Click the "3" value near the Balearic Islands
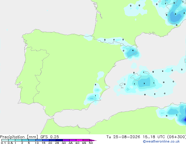Viewport: 186px width, 144px height. [144, 83]
